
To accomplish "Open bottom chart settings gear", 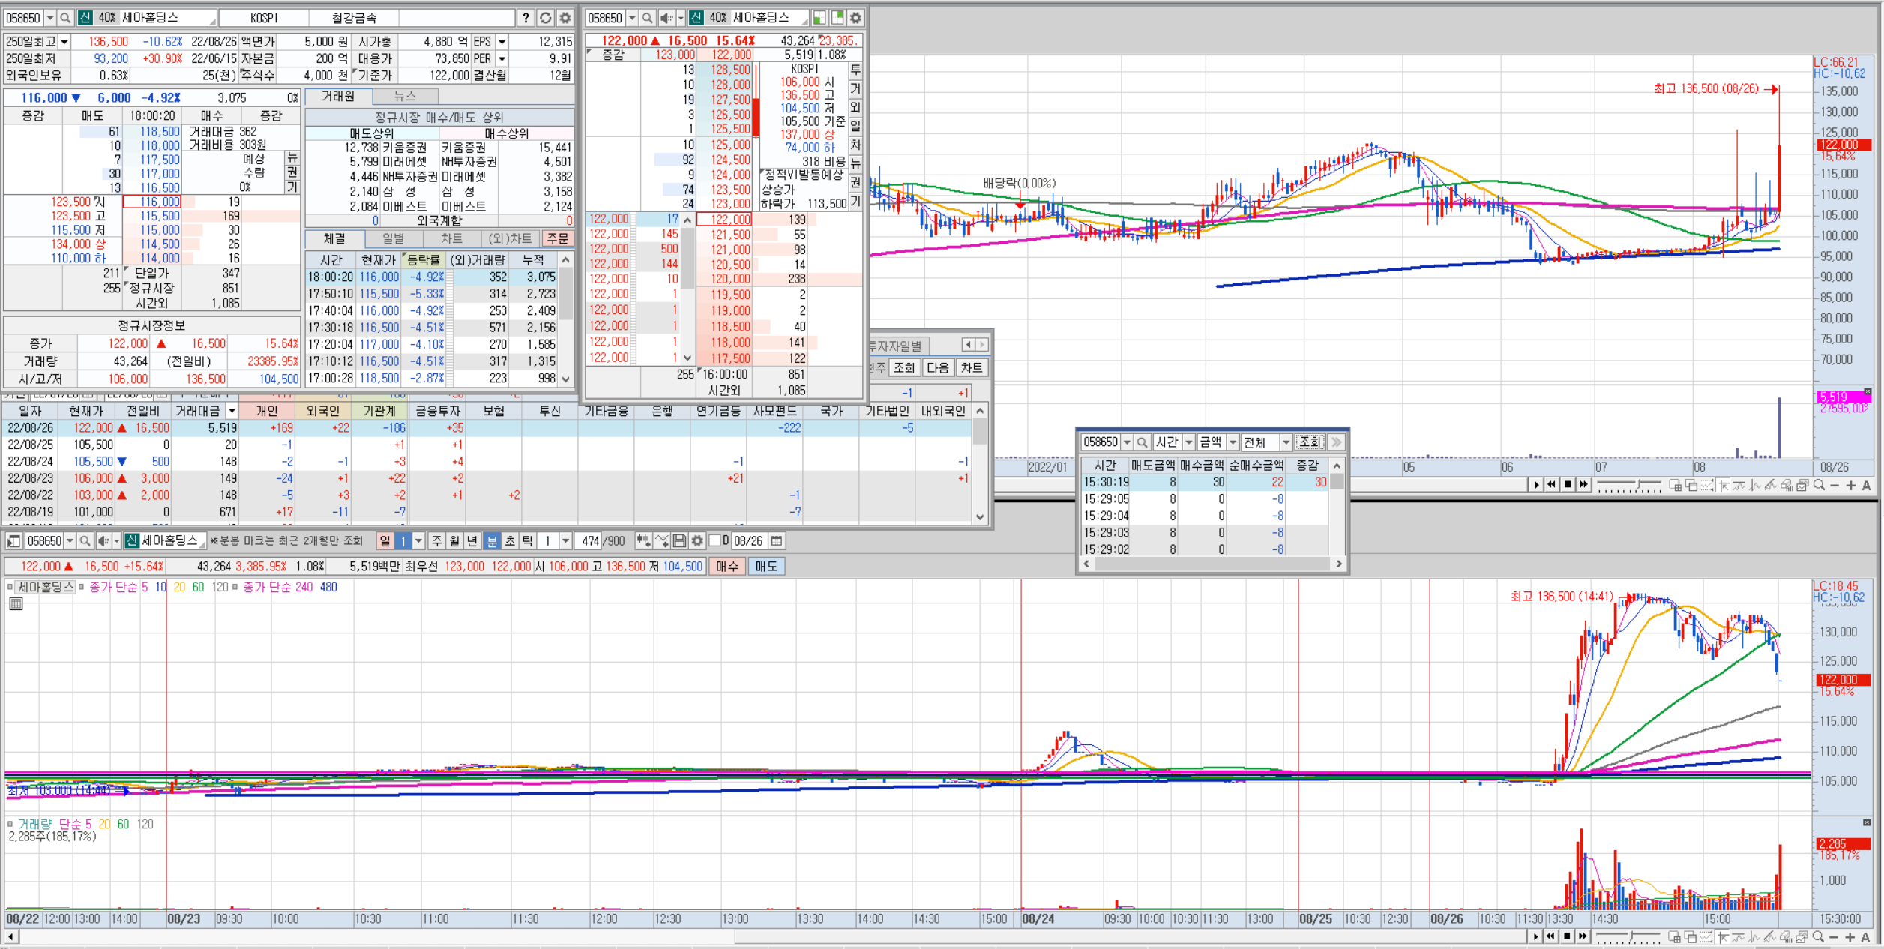I will (697, 541).
